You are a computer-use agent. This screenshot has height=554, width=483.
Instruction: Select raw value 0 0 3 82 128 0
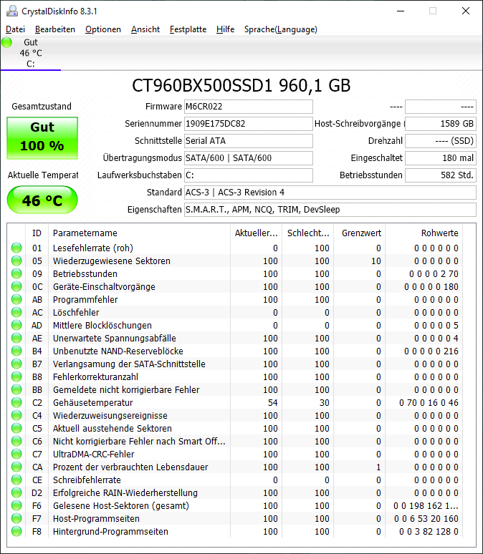coord(429,532)
